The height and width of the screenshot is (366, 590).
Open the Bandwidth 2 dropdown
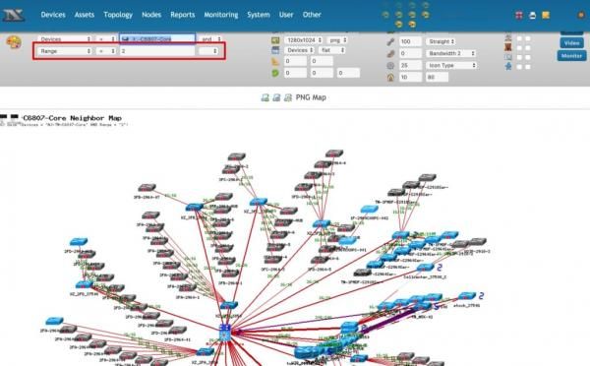tap(450, 53)
